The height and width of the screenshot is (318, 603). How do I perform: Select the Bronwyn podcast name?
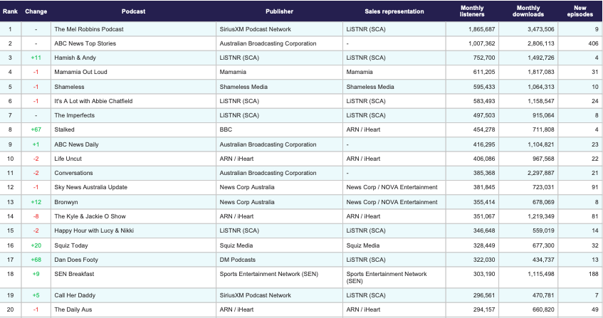tap(66, 202)
